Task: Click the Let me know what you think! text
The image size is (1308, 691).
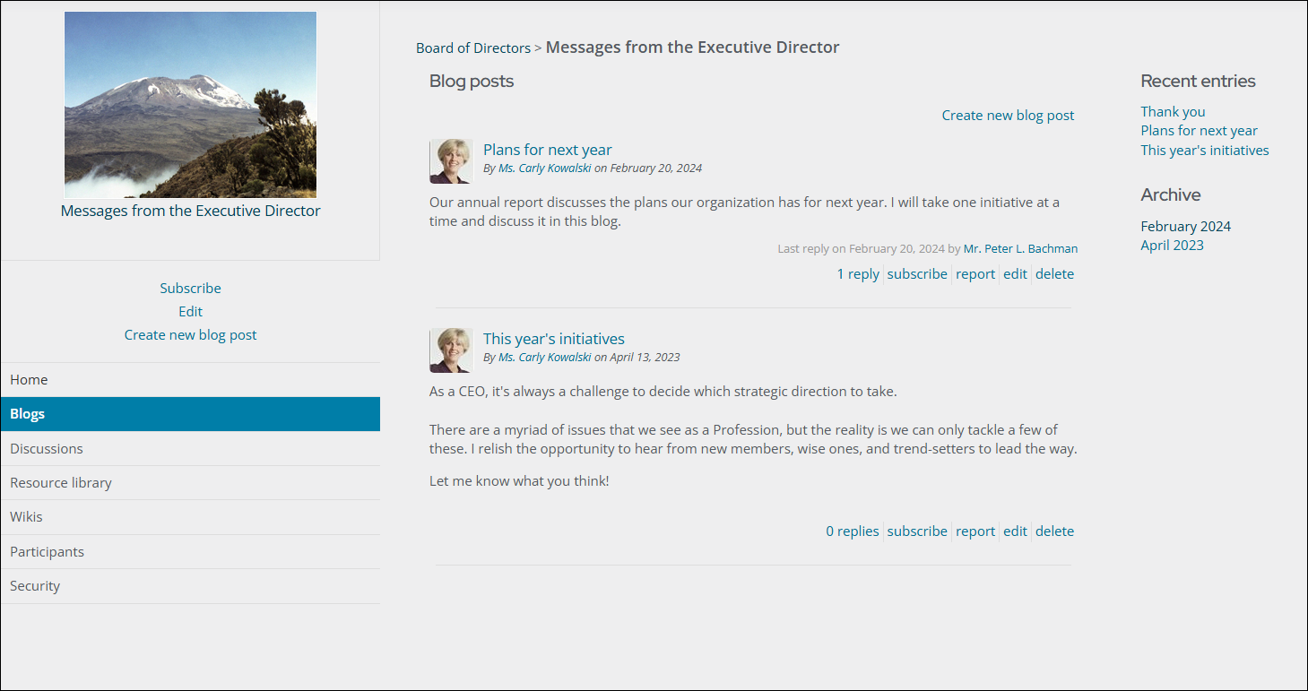Action: 519,481
